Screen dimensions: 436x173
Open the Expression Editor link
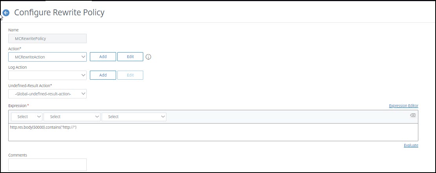[x=403, y=106]
